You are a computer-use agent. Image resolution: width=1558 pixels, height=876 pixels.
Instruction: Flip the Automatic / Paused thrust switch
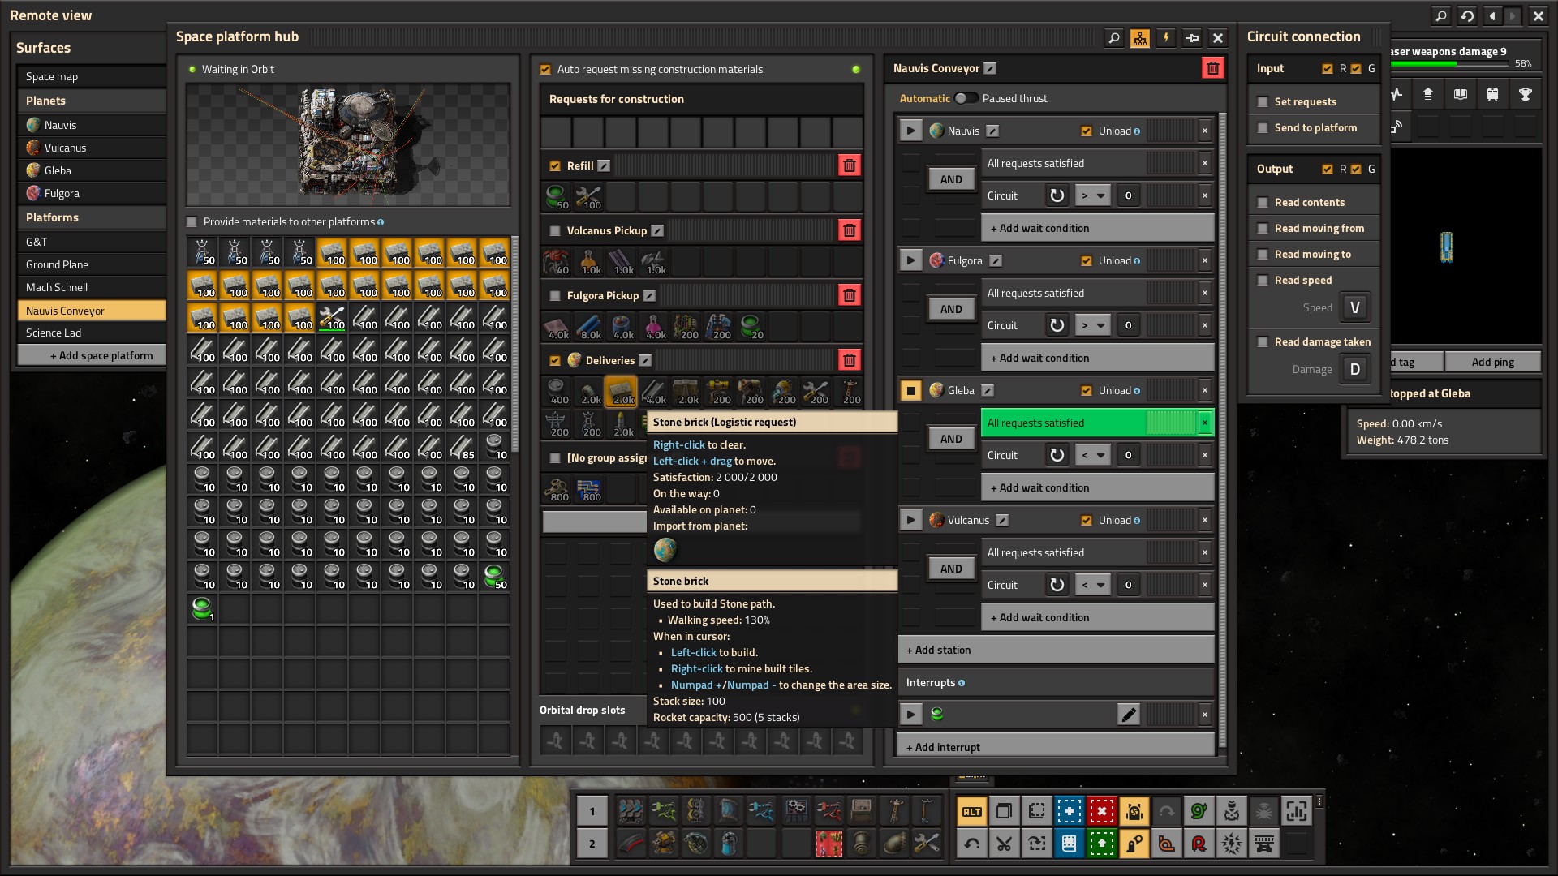966,98
